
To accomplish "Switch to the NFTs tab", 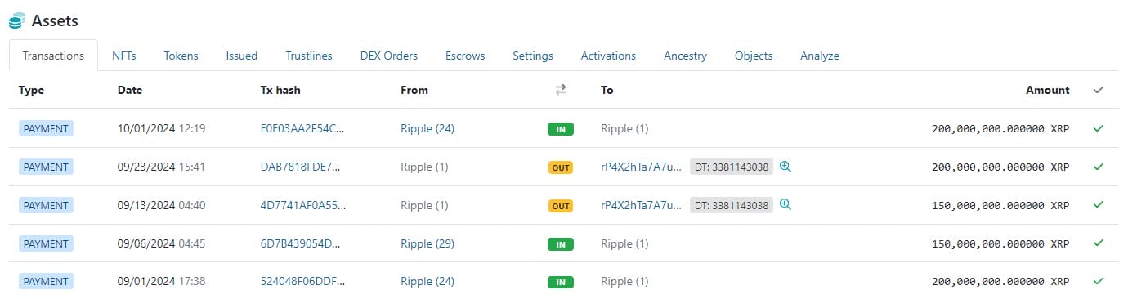I will tap(124, 56).
